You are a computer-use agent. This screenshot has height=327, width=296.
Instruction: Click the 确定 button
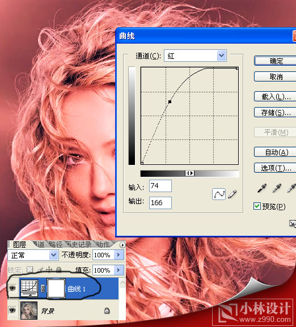pos(275,61)
